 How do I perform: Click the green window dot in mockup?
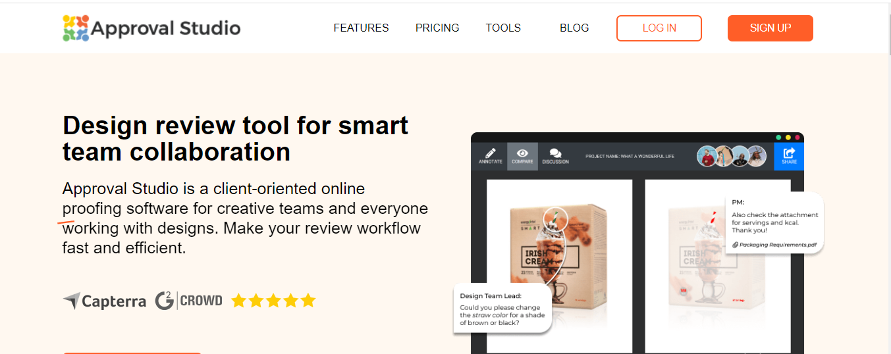778,138
